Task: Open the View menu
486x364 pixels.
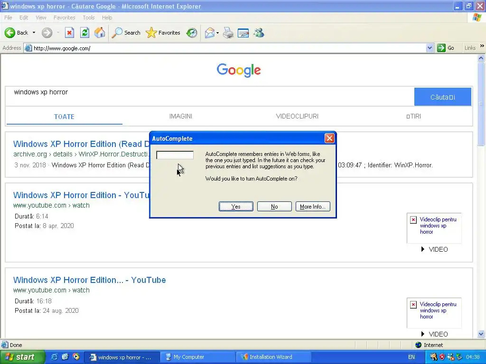Action: click(x=41, y=18)
